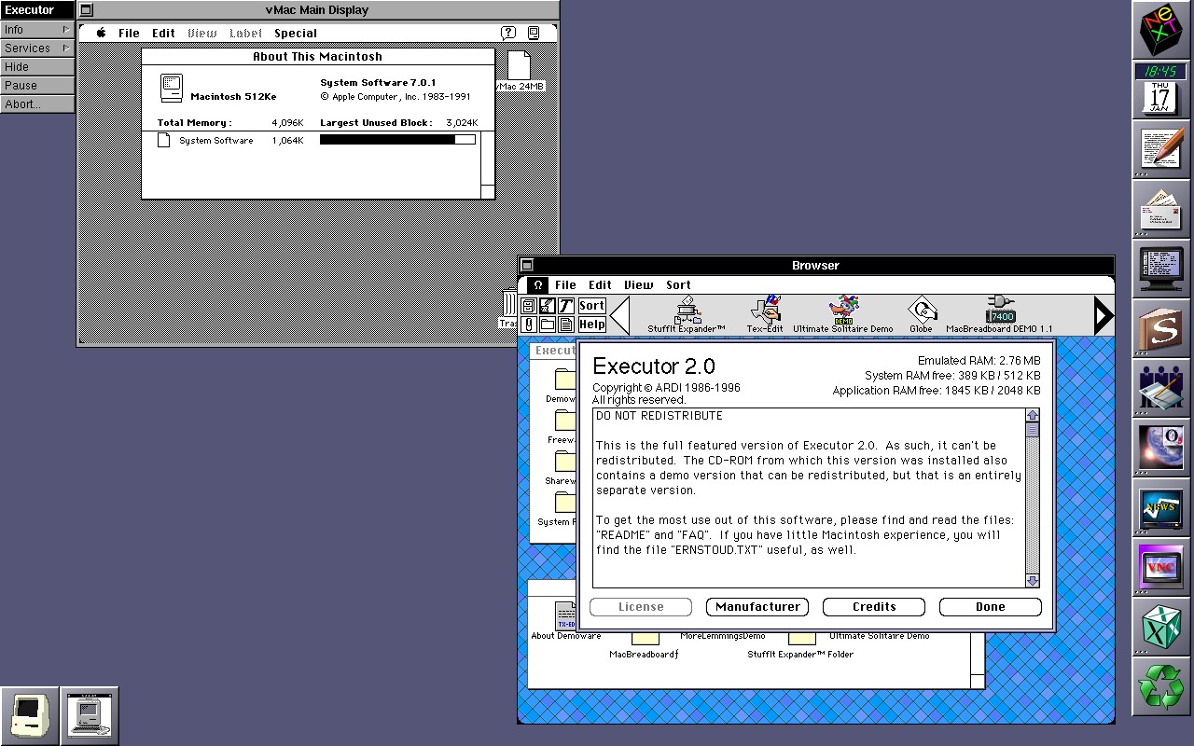Click the Credits button
This screenshot has width=1194, height=746.
coord(873,607)
